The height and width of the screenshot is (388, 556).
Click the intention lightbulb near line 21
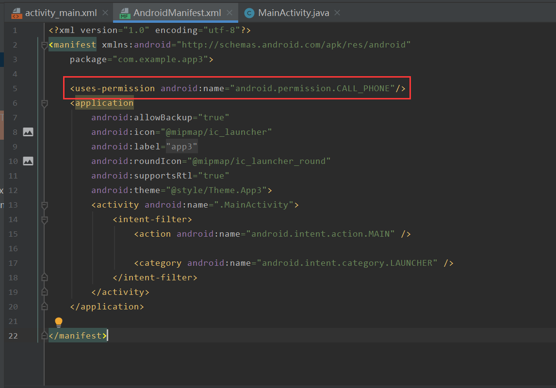pyautogui.click(x=58, y=322)
